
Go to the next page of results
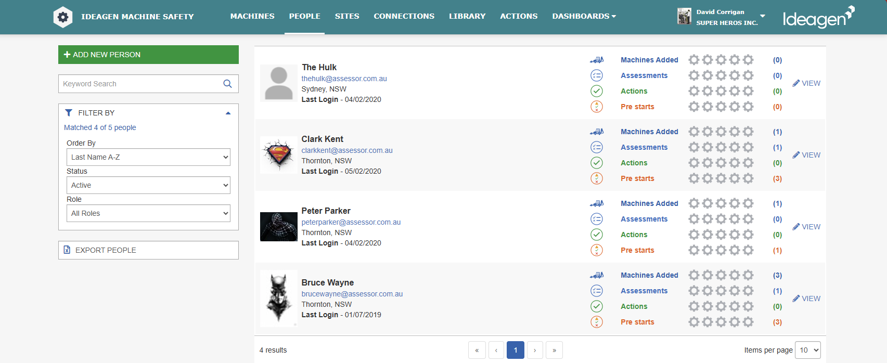pyautogui.click(x=535, y=350)
